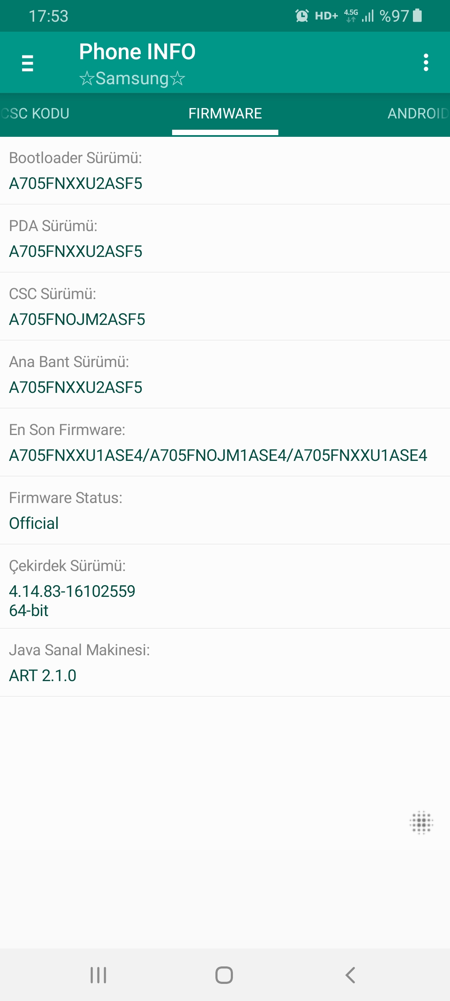The width and height of the screenshot is (450, 1001).
Task: Tap the Firmware Status Official row
Action: (x=225, y=511)
